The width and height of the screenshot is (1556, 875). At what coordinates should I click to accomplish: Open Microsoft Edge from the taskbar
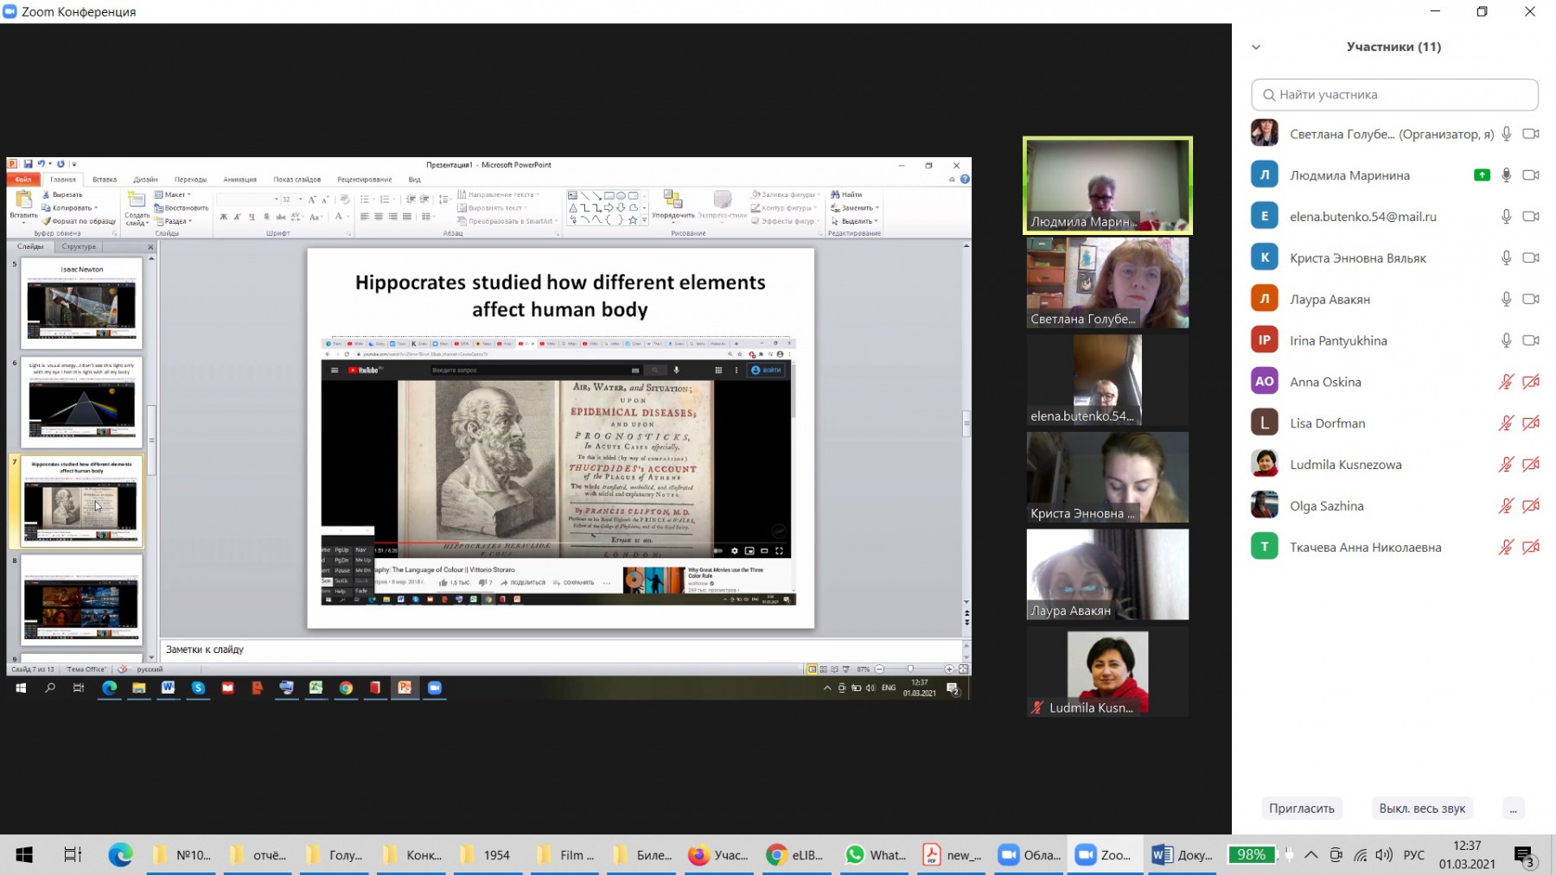(x=120, y=855)
